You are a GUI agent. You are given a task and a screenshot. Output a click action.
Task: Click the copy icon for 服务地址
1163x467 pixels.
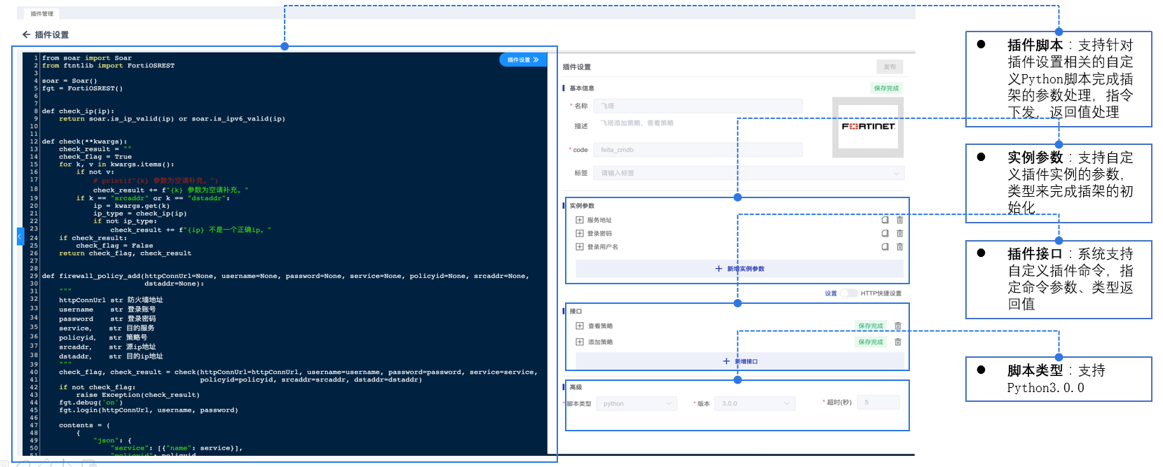click(885, 220)
